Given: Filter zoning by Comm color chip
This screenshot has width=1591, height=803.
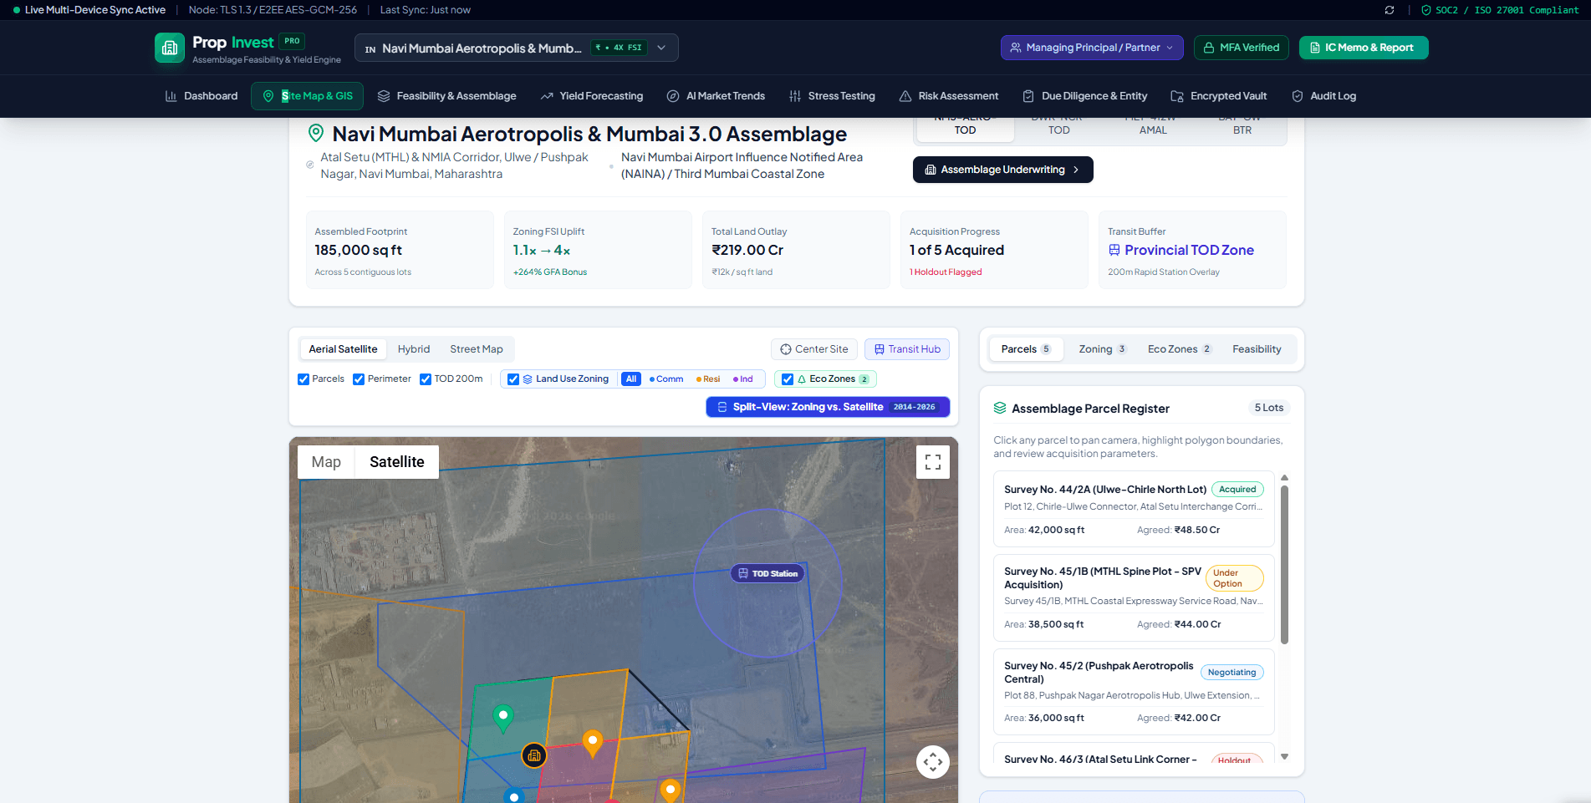Looking at the screenshot, I should (x=666, y=379).
